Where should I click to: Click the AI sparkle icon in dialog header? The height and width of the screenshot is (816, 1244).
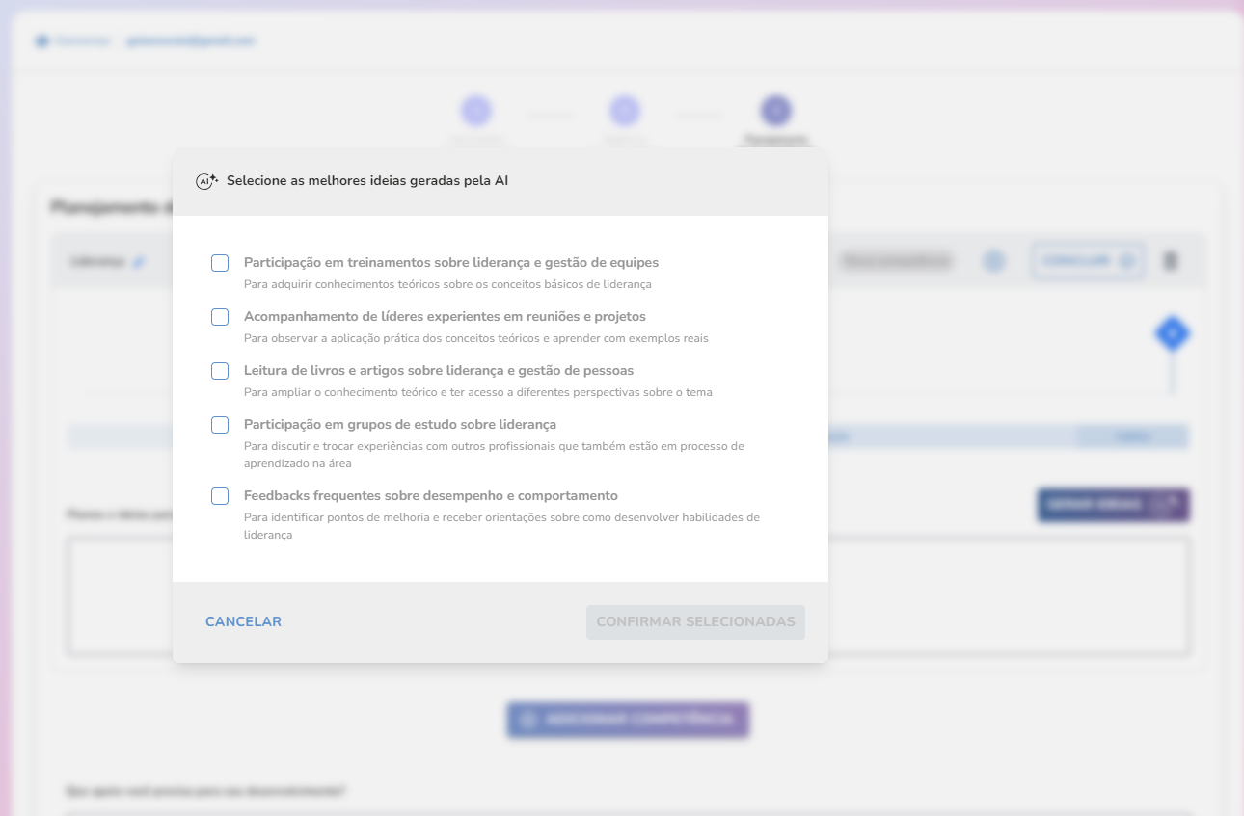pos(206,181)
